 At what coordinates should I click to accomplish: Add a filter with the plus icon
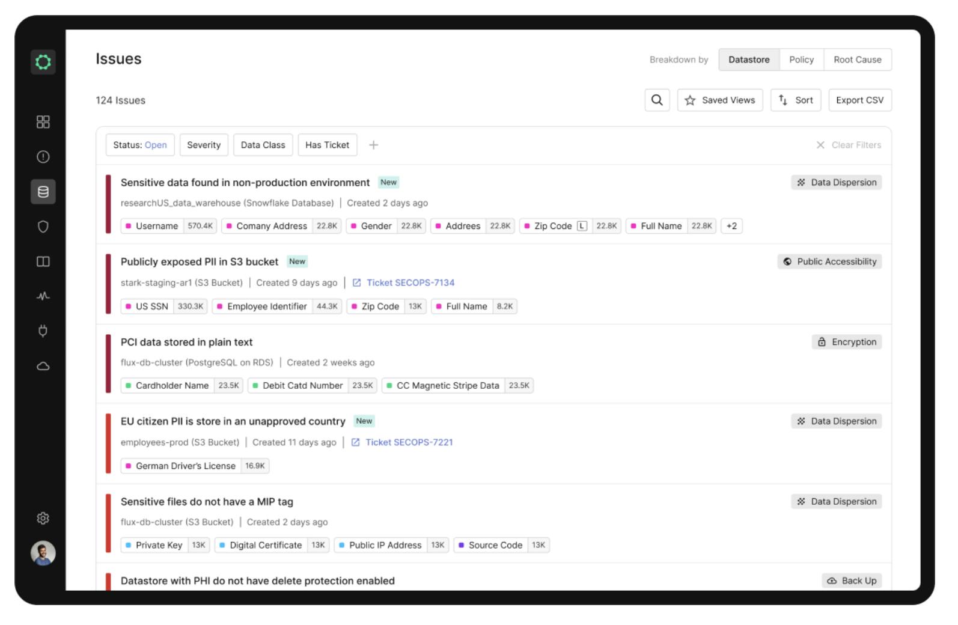pos(373,145)
